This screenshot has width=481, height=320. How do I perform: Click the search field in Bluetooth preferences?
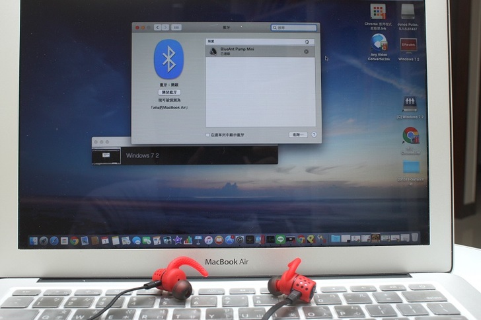(293, 28)
